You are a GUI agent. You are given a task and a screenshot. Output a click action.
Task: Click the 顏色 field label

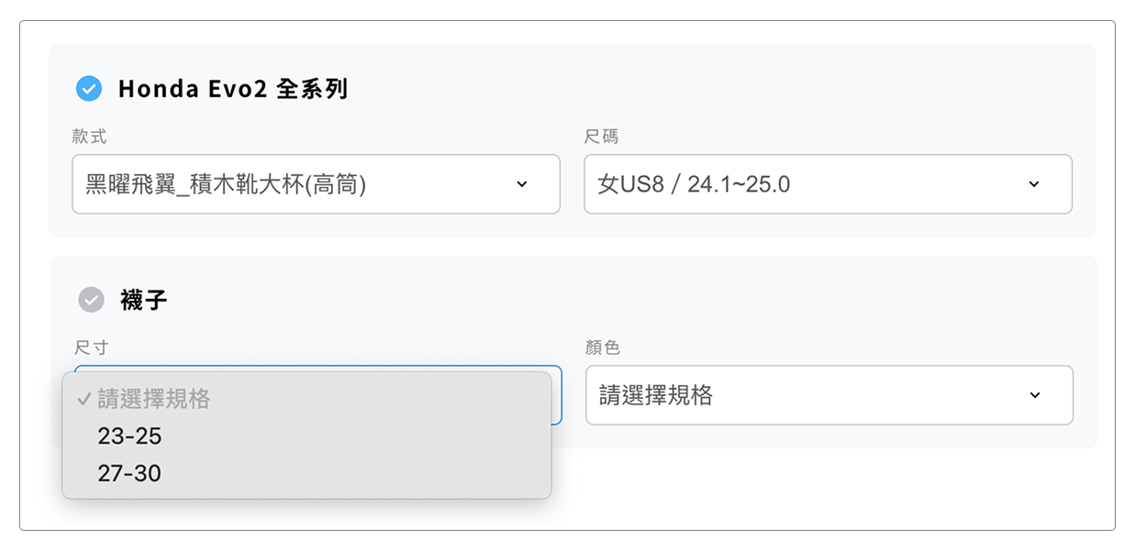pos(603,347)
